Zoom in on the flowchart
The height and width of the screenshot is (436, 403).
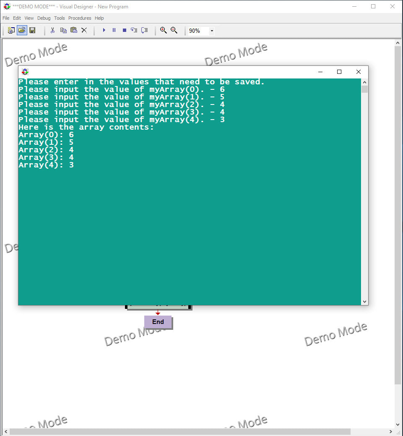pyautogui.click(x=163, y=30)
